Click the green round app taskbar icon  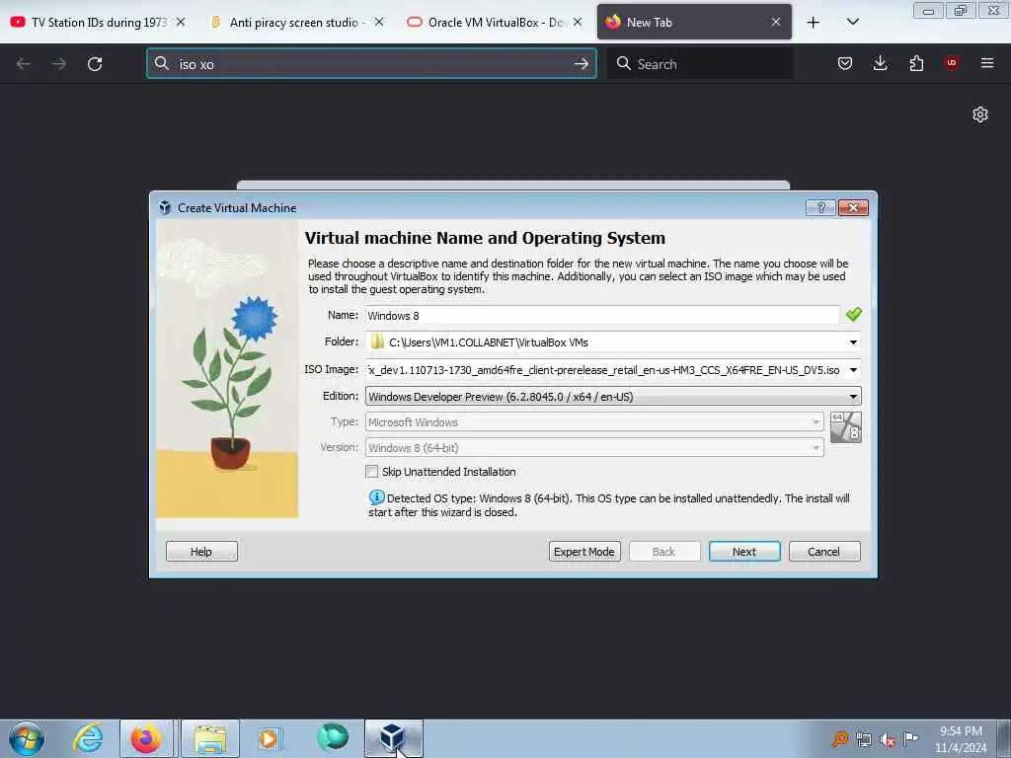(x=333, y=737)
